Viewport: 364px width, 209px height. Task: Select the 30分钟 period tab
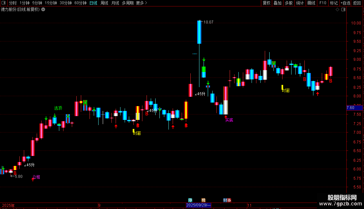coord(66,3)
